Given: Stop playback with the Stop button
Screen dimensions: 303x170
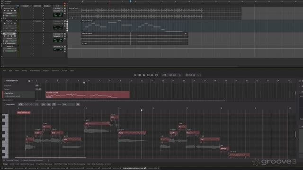Looking at the screenshot, I should [x=140, y=75].
